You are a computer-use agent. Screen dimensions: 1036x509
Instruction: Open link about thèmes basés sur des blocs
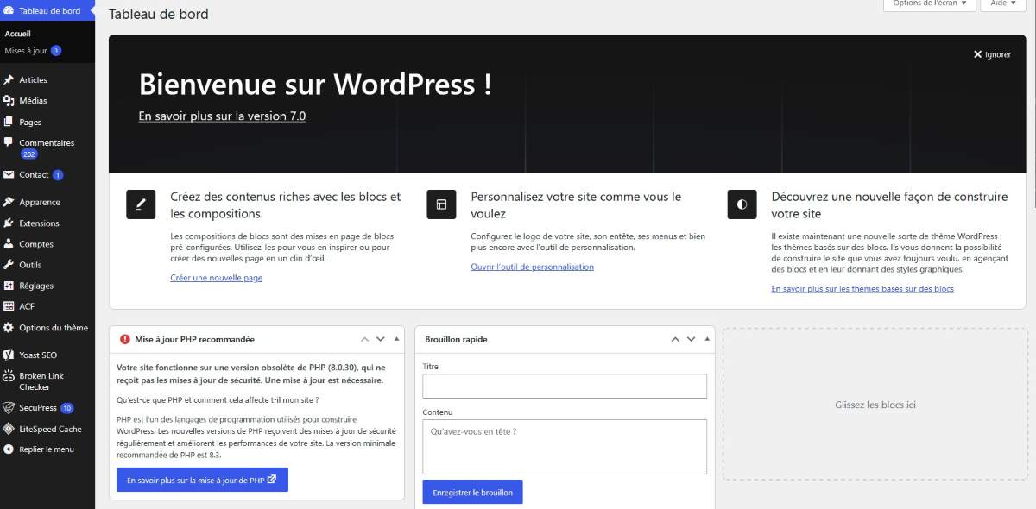(862, 289)
